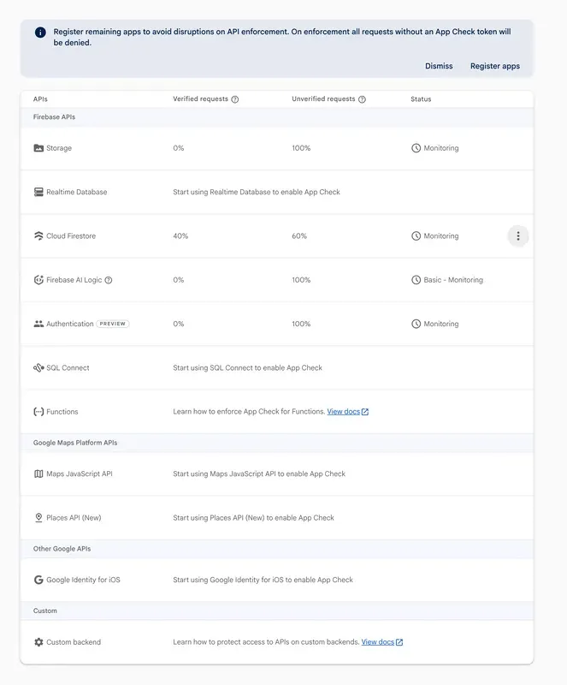Click the Realtime Database icon
The image size is (567, 685).
(38, 192)
